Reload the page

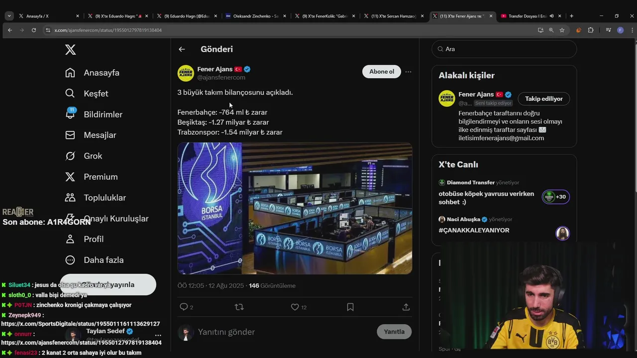(x=34, y=30)
